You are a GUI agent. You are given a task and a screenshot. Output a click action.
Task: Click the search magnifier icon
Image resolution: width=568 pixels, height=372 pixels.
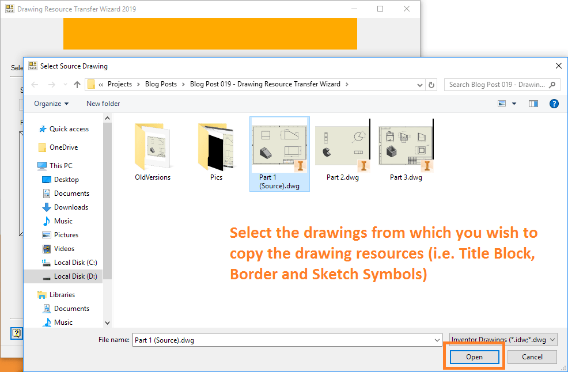(x=552, y=85)
